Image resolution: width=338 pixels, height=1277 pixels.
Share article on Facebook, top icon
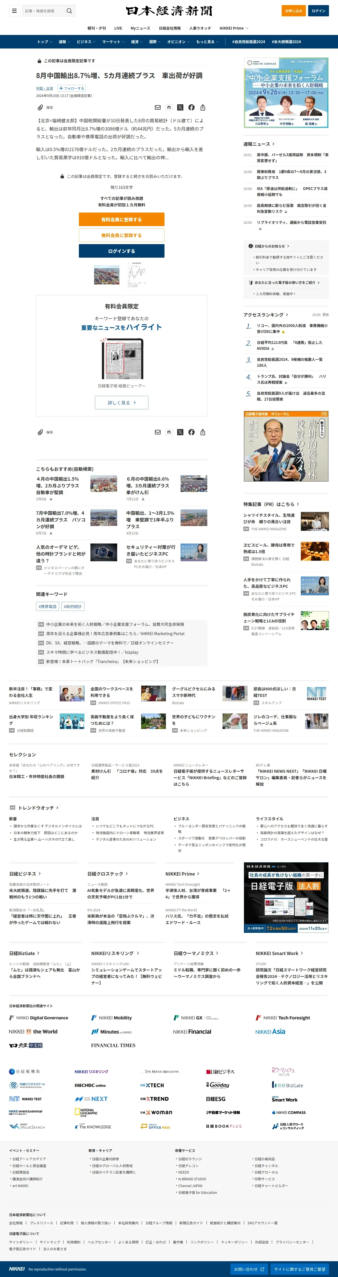pyautogui.click(x=191, y=107)
